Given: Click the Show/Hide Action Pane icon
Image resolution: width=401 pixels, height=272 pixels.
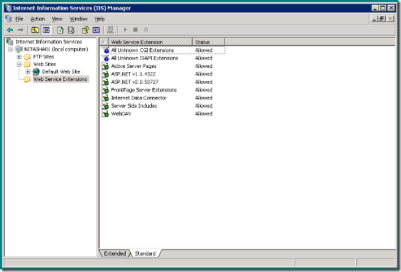Looking at the screenshot, I should [x=96, y=30].
